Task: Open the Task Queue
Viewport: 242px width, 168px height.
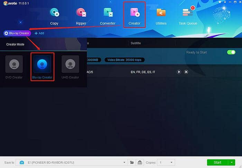Action: pyautogui.click(x=188, y=17)
